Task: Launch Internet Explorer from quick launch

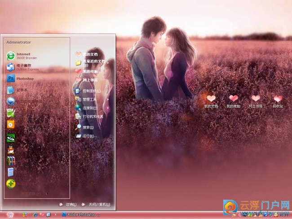Action: pyautogui.click(x=35, y=215)
